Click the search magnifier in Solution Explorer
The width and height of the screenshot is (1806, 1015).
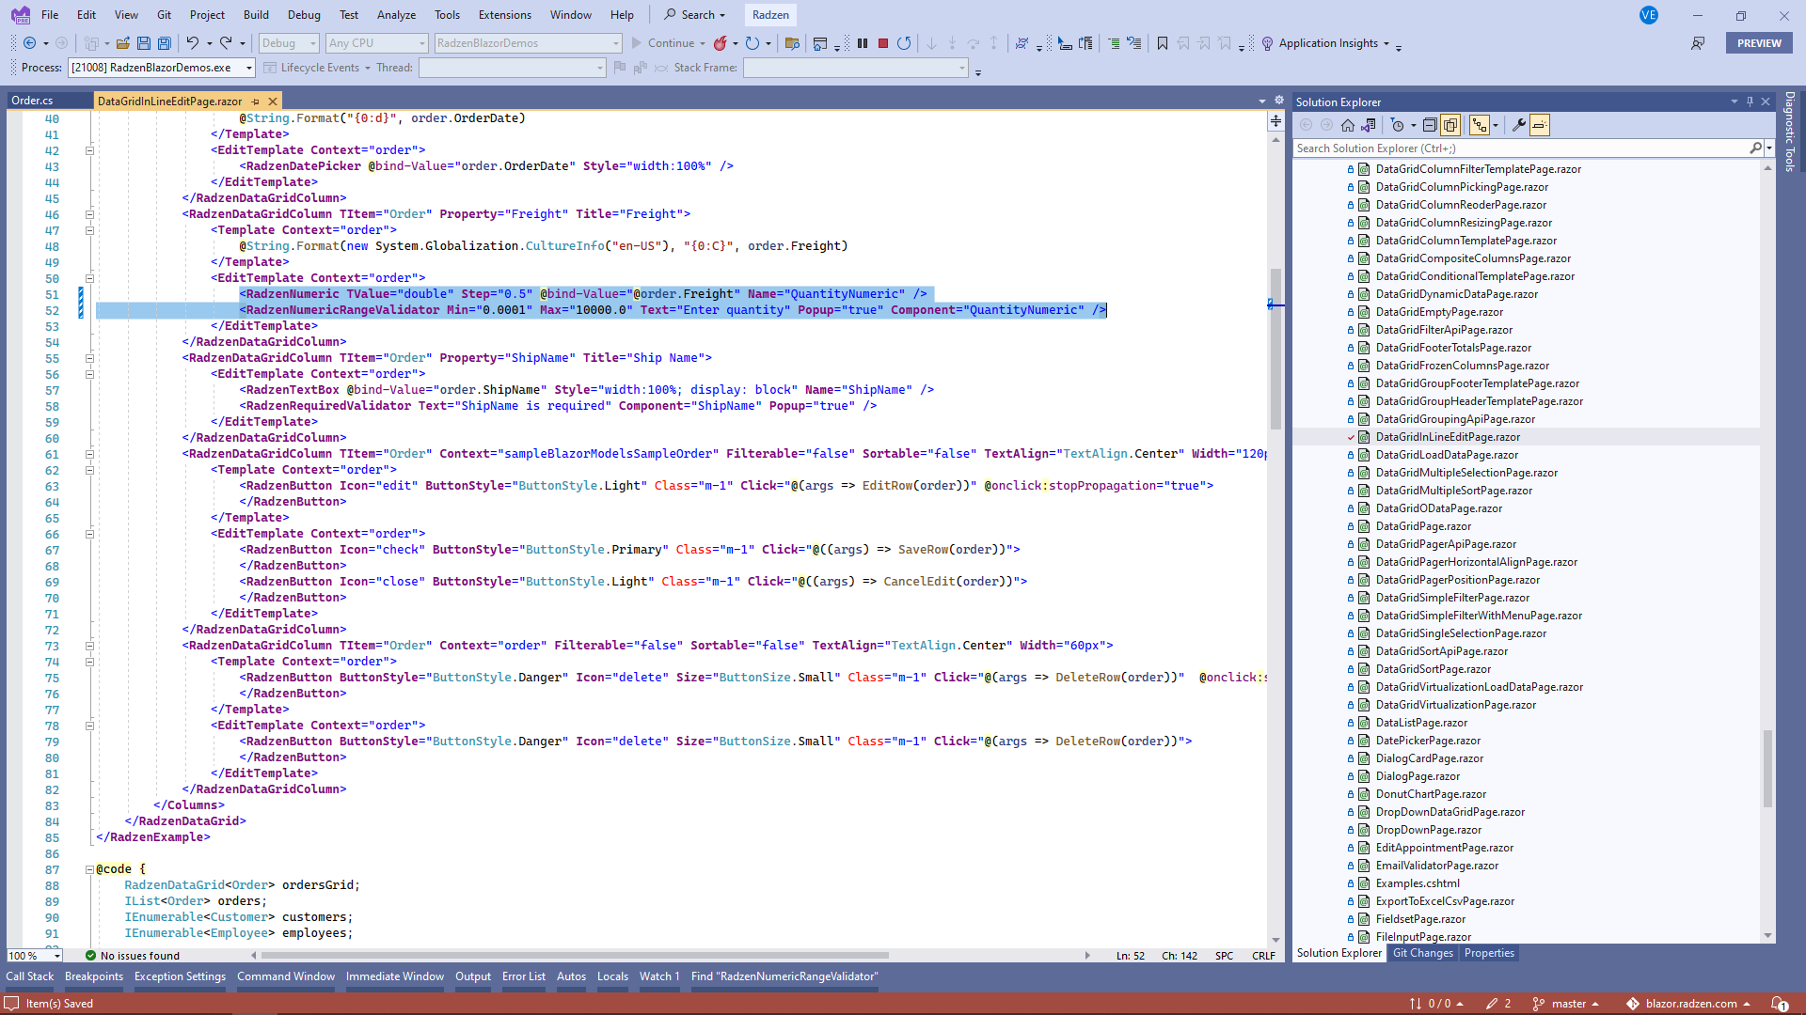point(1755,148)
